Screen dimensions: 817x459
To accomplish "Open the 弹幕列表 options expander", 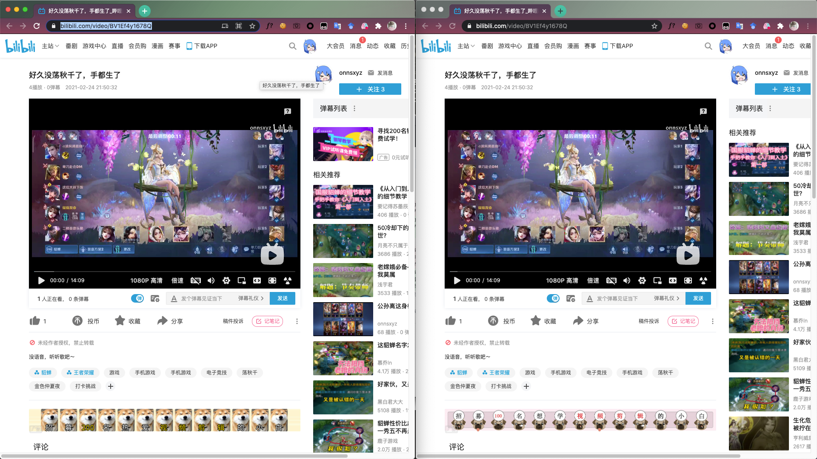I will pyautogui.click(x=355, y=108).
